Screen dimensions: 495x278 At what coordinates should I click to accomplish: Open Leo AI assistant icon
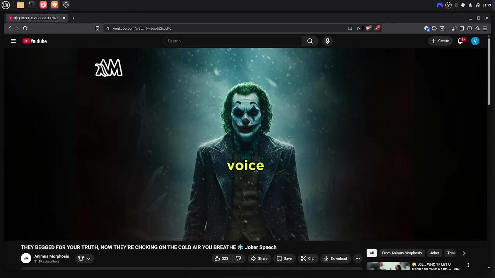click(478, 28)
